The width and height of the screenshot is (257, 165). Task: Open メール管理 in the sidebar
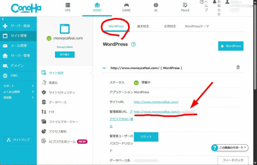(x=18, y=46)
